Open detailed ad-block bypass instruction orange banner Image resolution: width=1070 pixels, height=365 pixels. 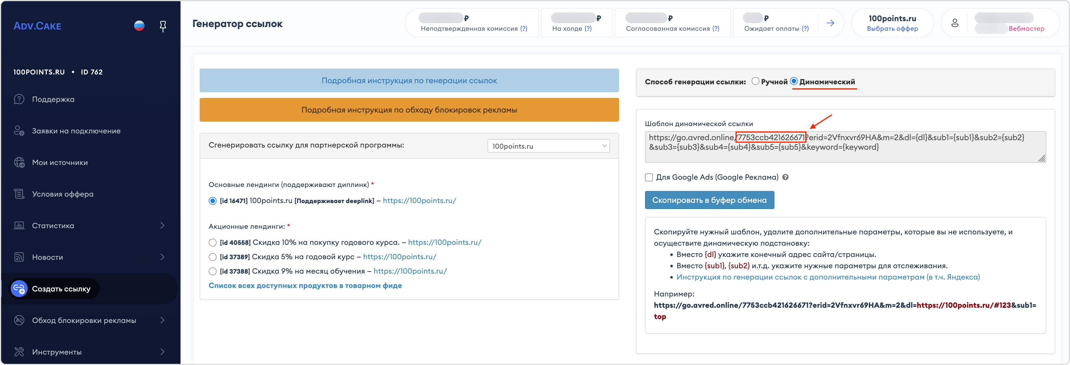pyautogui.click(x=409, y=110)
